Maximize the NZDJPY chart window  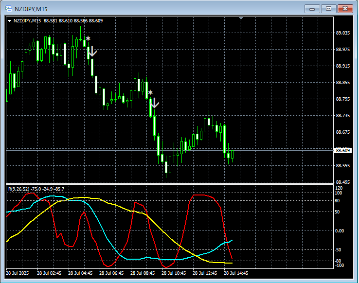[x=328, y=9]
